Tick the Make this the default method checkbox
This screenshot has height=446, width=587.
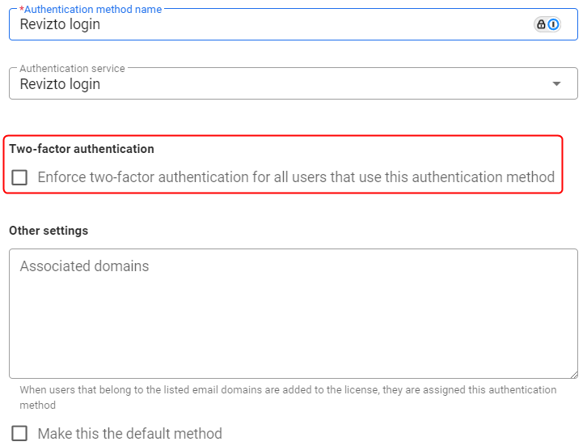tap(19, 433)
